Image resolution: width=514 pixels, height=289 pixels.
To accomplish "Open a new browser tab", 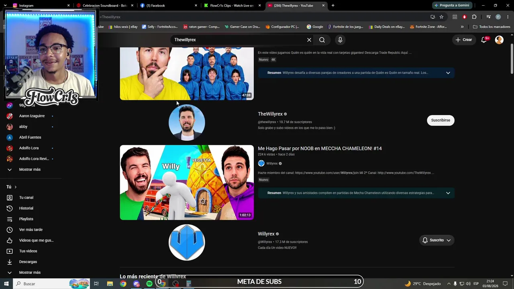I will coord(333,6).
